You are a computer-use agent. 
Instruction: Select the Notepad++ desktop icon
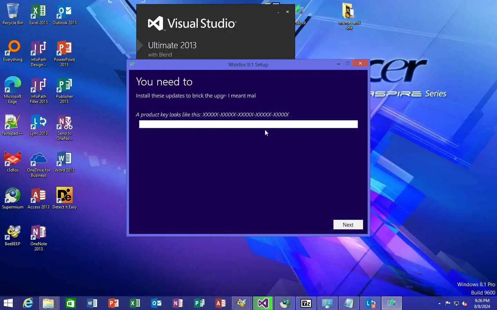coord(13,125)
